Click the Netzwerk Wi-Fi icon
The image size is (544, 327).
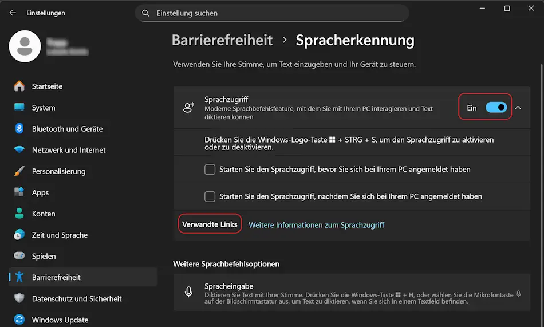point(19,149)
